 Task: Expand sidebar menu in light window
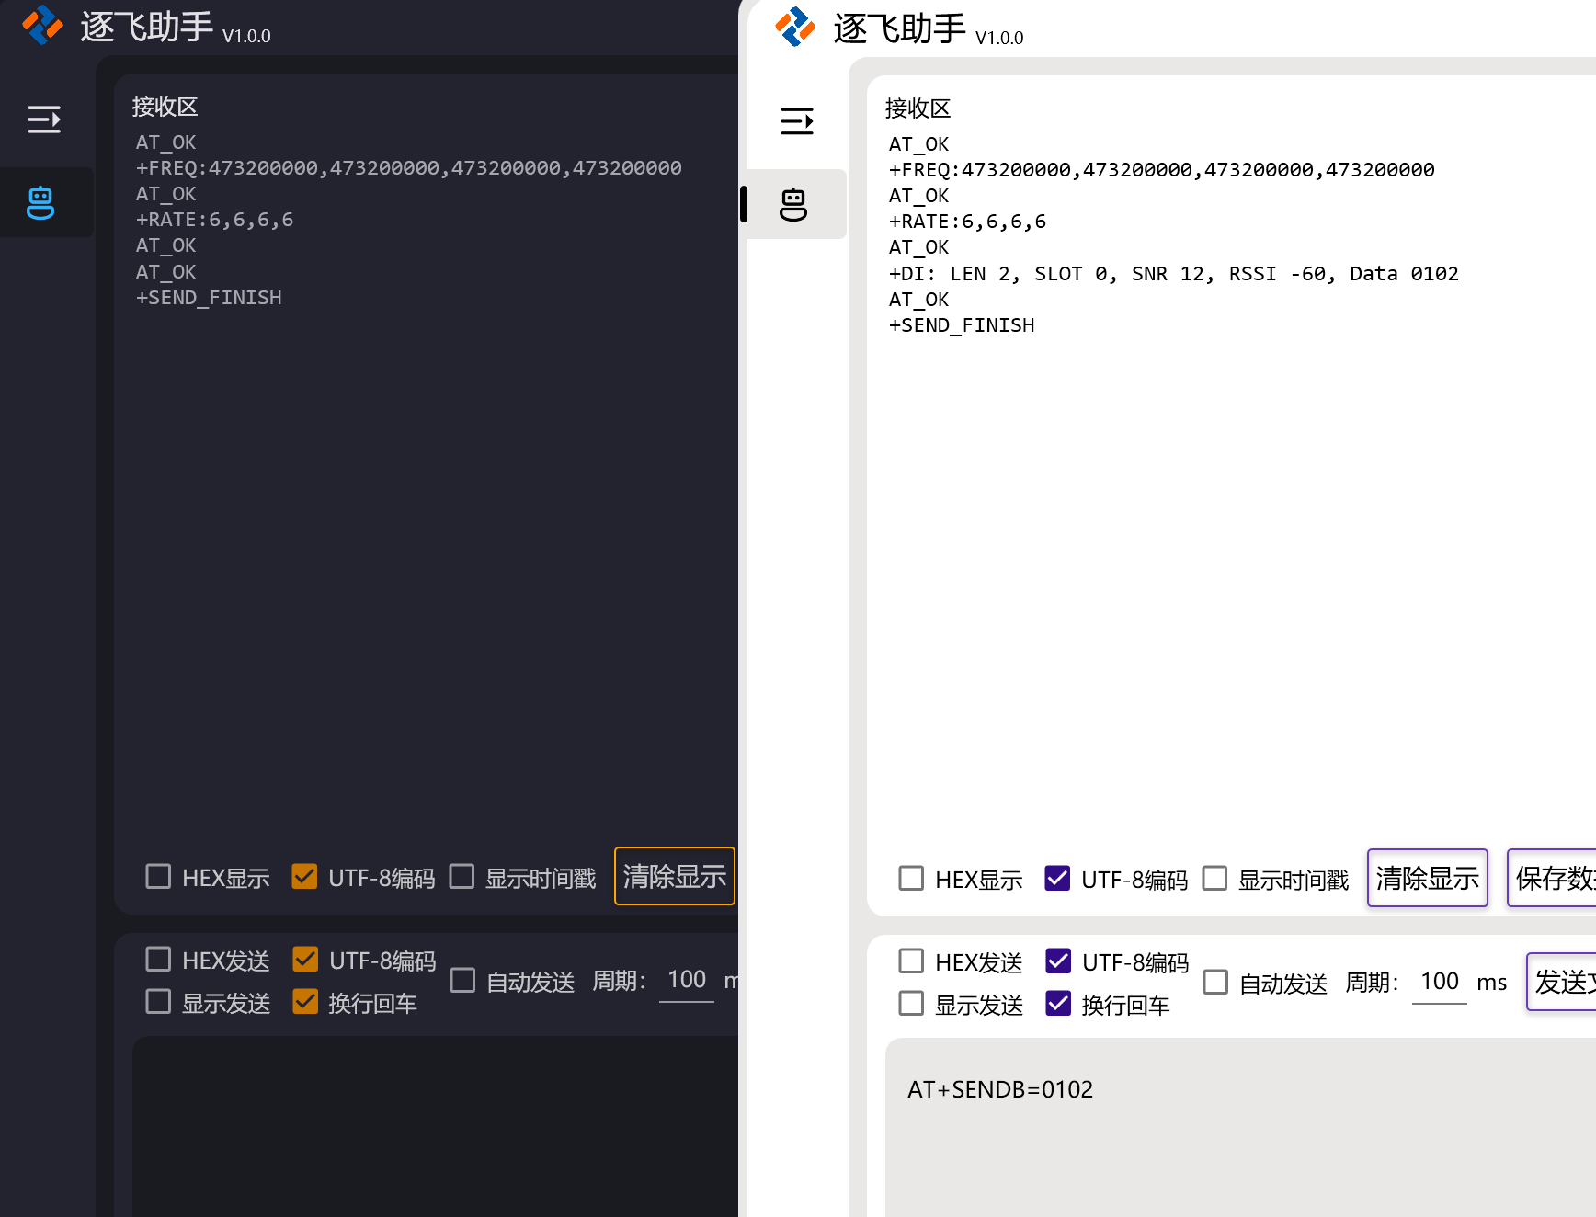click(x=796, y=121)
